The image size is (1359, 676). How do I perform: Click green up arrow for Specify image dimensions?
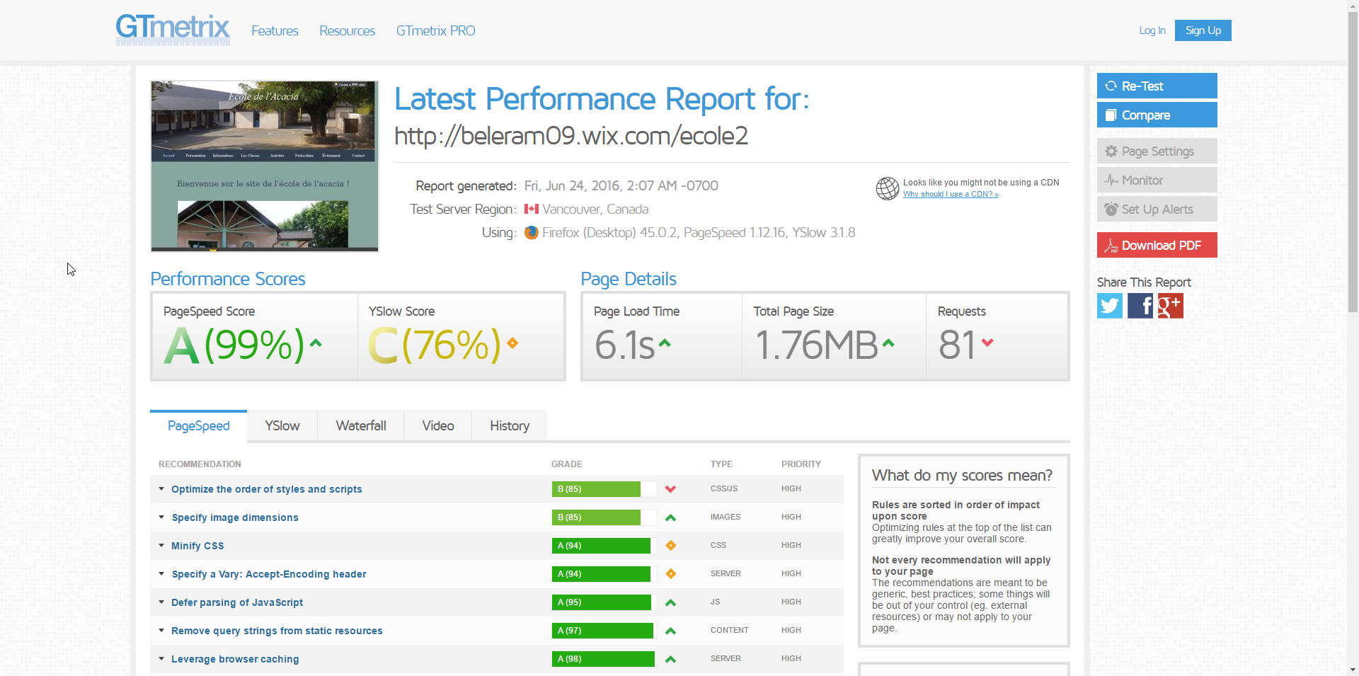click(x=671, y=517)
